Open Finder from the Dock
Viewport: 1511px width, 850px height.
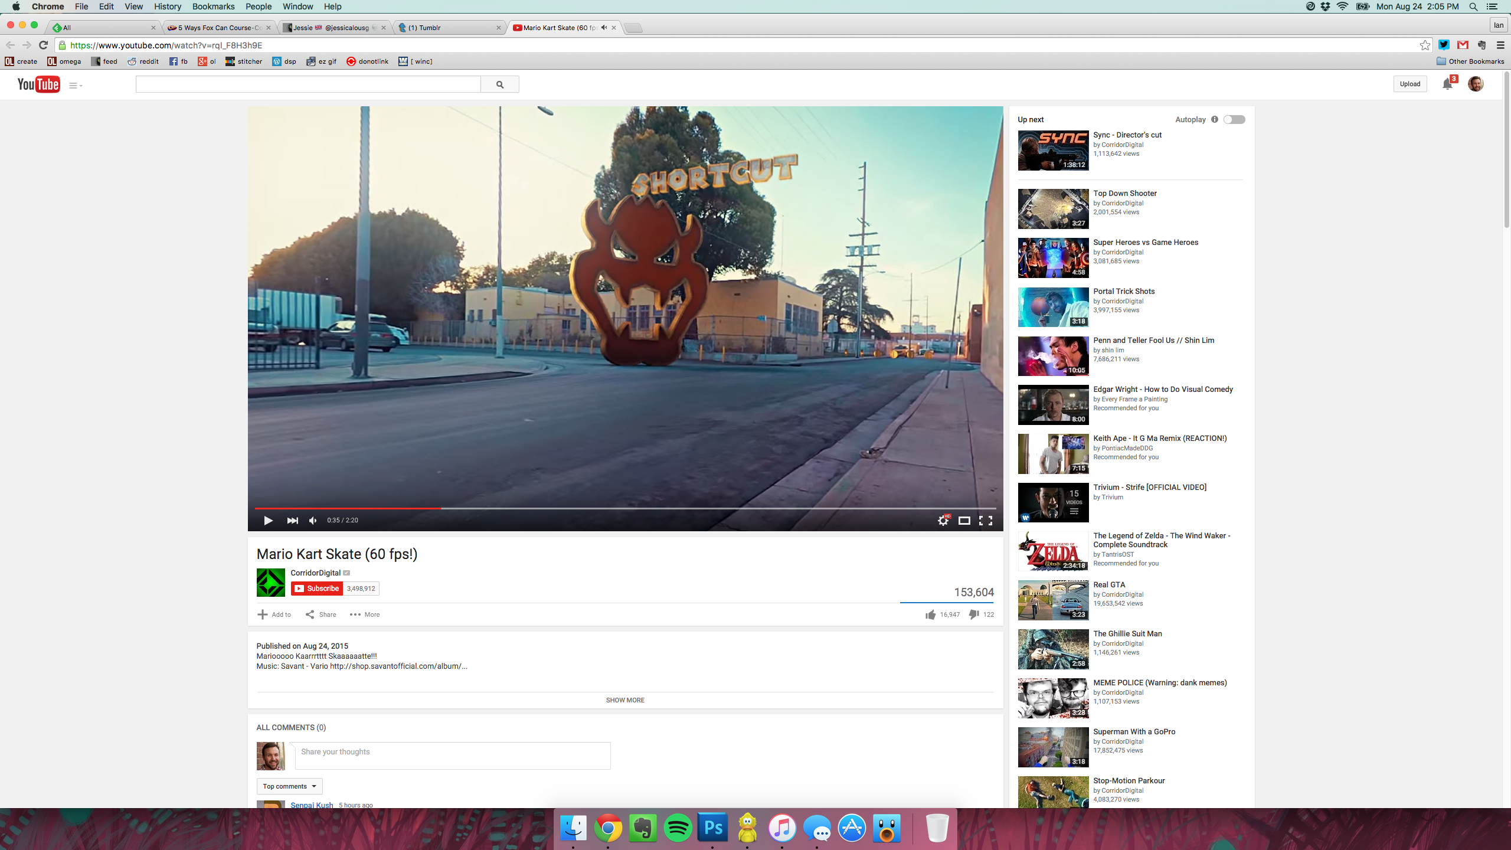(573, 828)
